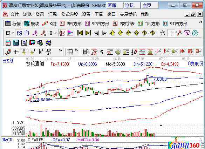The height and width of the screenshot is (149, 205).
Task: Click the save floppy disk icon
Action: click(32, 43)
